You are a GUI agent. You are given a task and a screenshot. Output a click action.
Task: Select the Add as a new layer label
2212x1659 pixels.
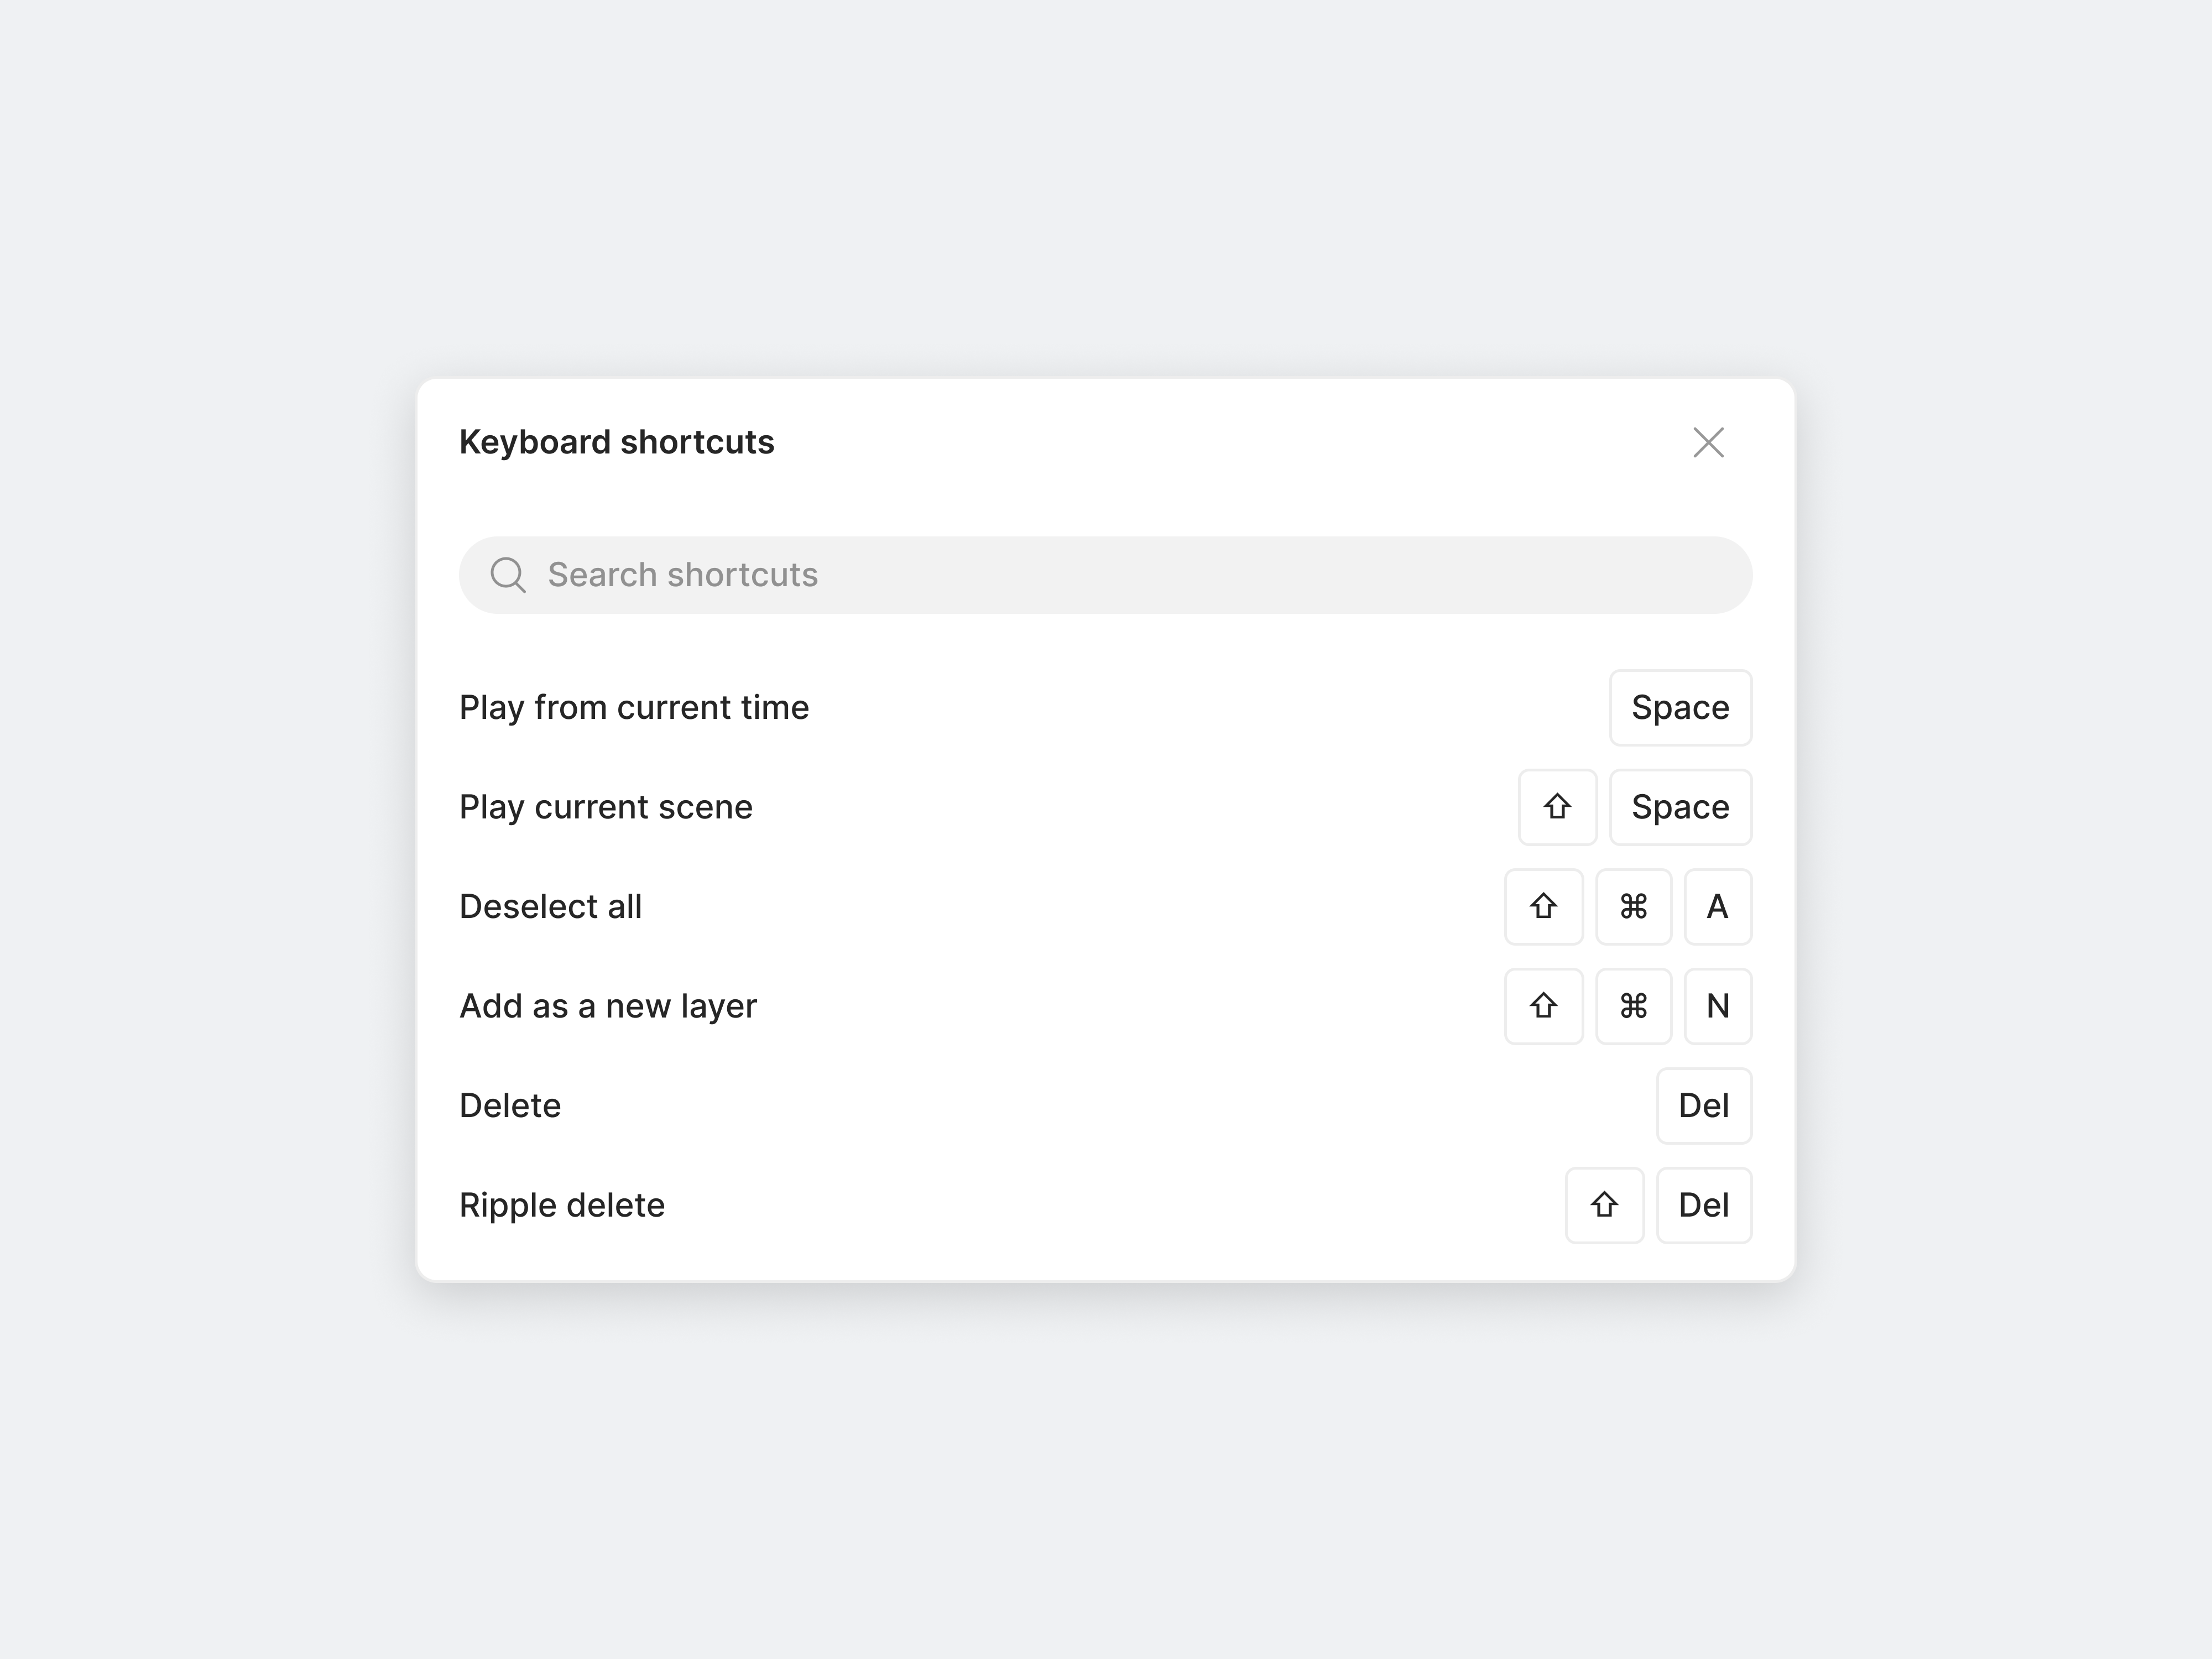(608, 1006)
